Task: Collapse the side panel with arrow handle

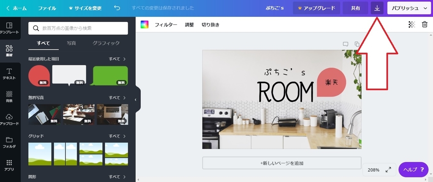Action: click(136, 99)
